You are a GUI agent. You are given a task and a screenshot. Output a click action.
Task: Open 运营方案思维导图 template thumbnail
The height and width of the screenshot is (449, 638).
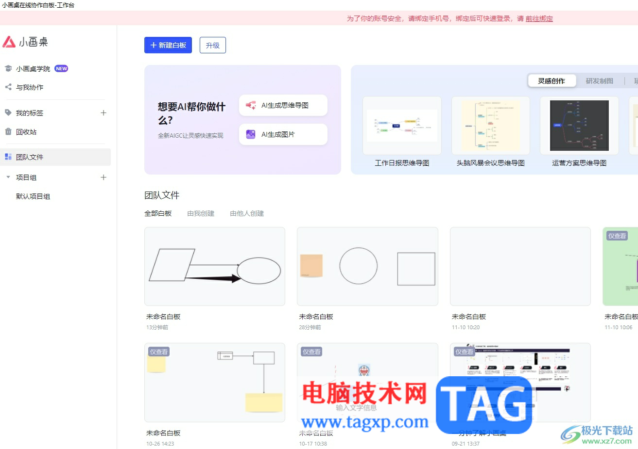(x=579, y=126)
